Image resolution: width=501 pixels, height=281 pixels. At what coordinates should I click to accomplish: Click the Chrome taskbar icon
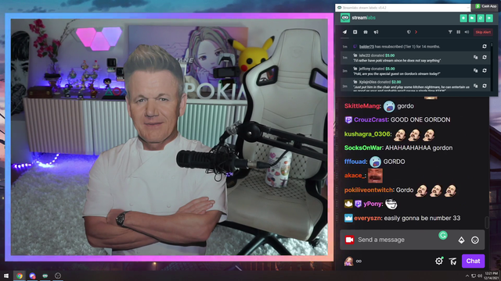(20, 276)
